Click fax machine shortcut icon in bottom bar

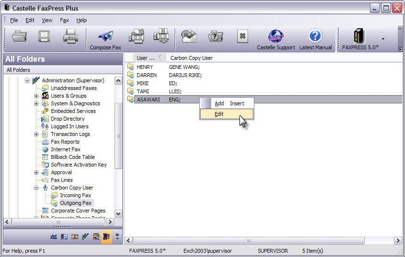54,236
